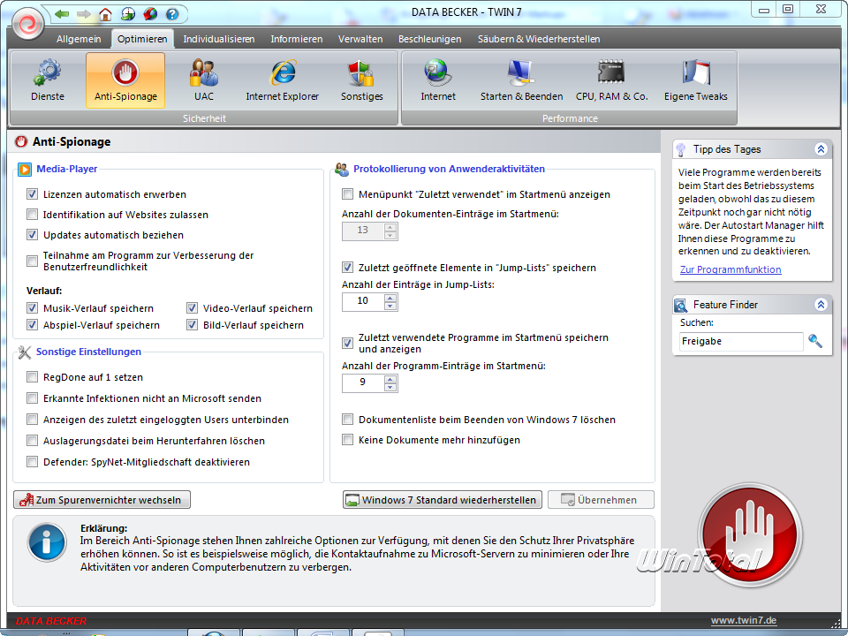Switch to the Individualisieren tab
Viewport: 848px width, 636px height.
point(218,39)
